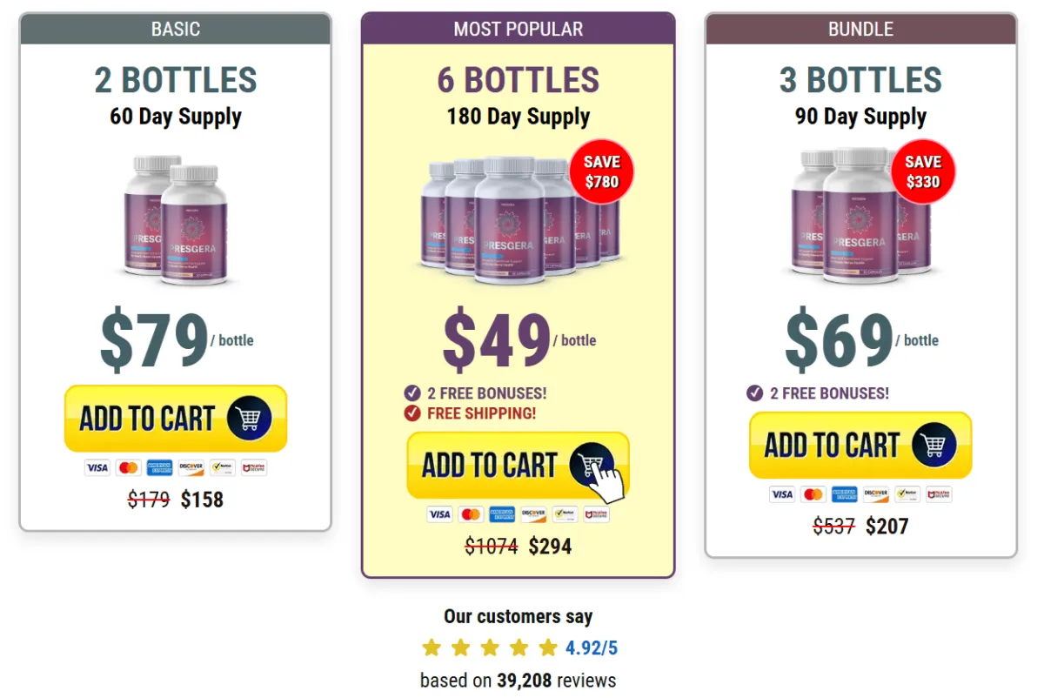Click the red FREE SHIPPING checkmark
1044x698 pixels.
click(412, 413)
